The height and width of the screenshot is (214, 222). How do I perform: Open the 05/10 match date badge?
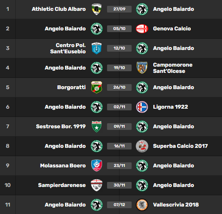[120, 29]
